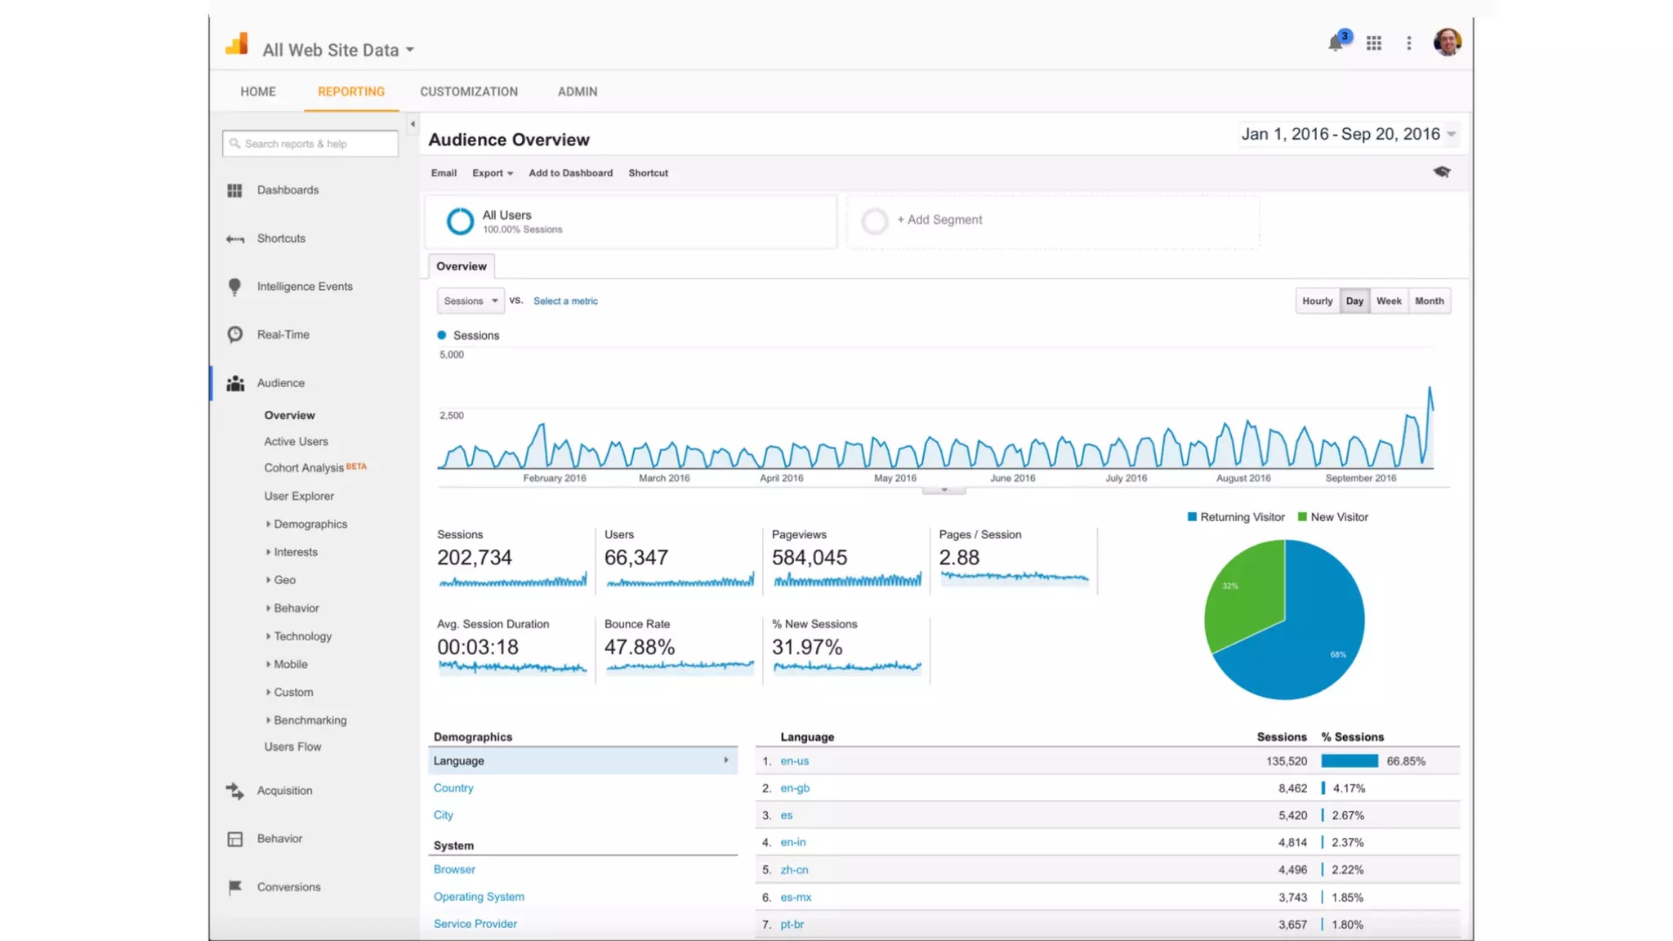
Task: Open the Sessions metric dropdown
Action: (471, 301)
